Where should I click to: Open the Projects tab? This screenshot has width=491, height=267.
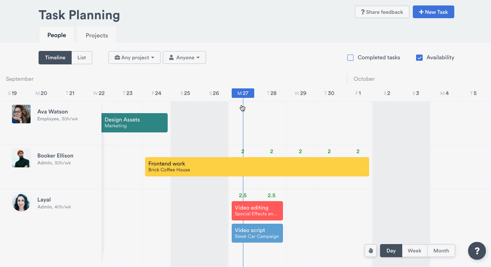pyautogui.click(x=97, y=35)
